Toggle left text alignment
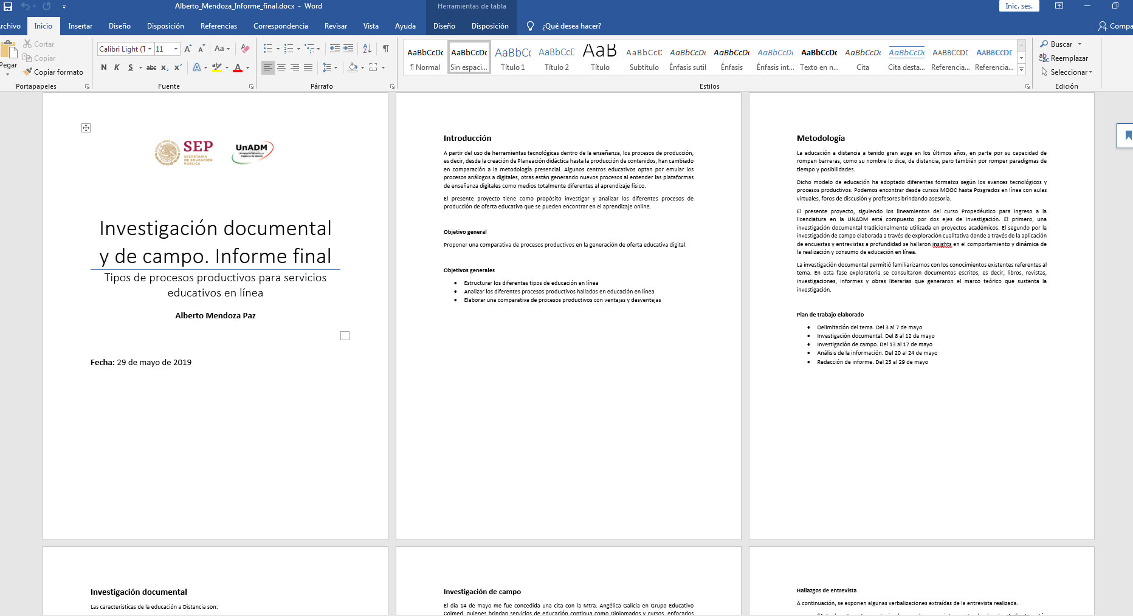This screenshot has height=616, width=1133. click(268, 67)
